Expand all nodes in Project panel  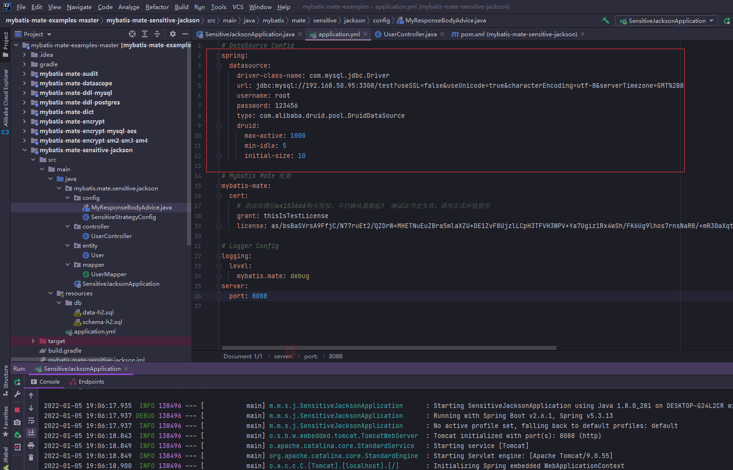coord(145,34)
